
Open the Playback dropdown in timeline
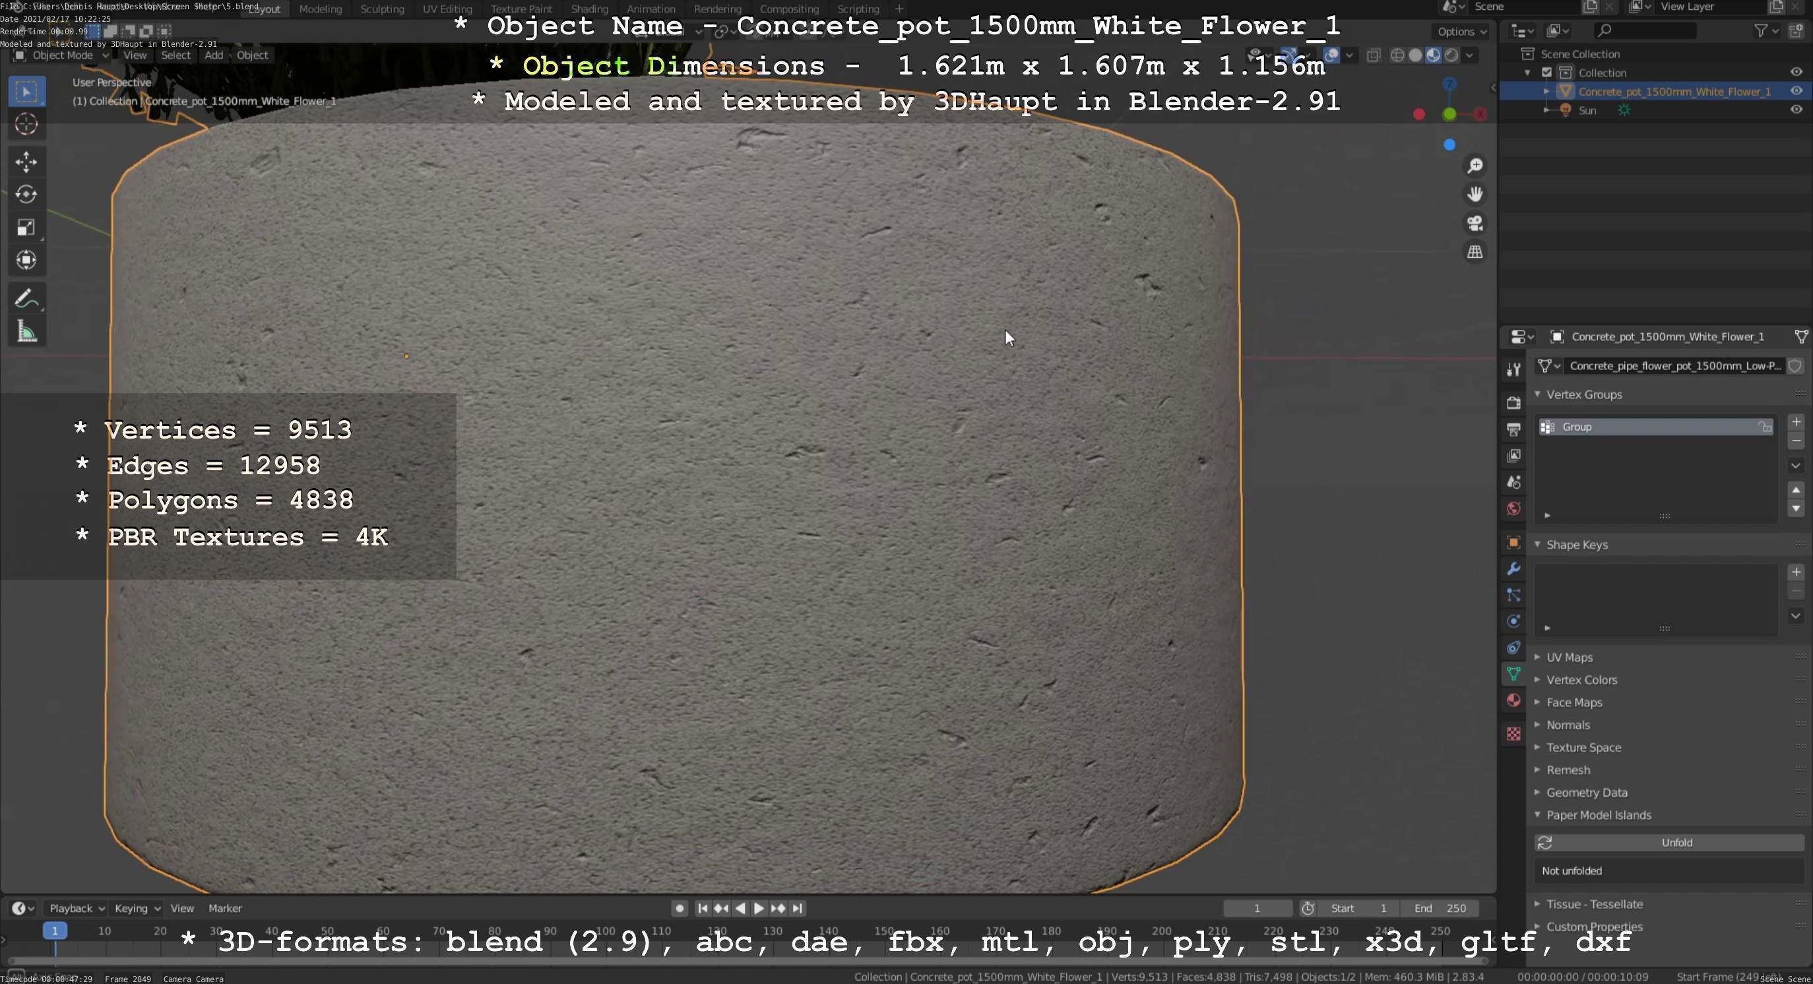[x=76, y=908]
